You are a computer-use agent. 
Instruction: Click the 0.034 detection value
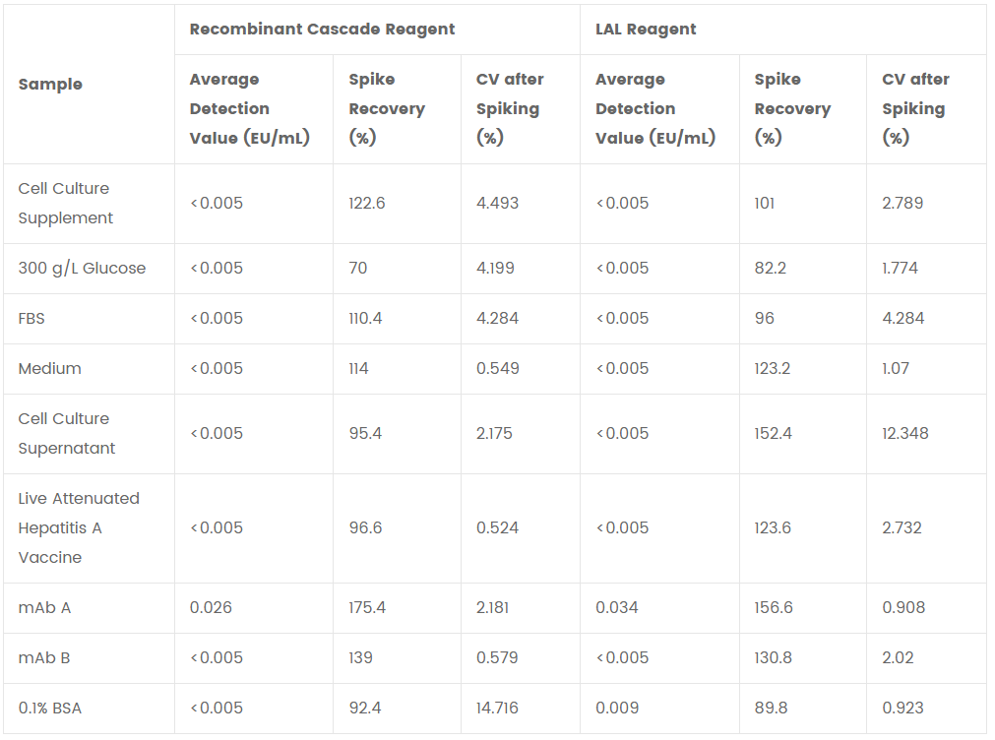coord(616,607)
